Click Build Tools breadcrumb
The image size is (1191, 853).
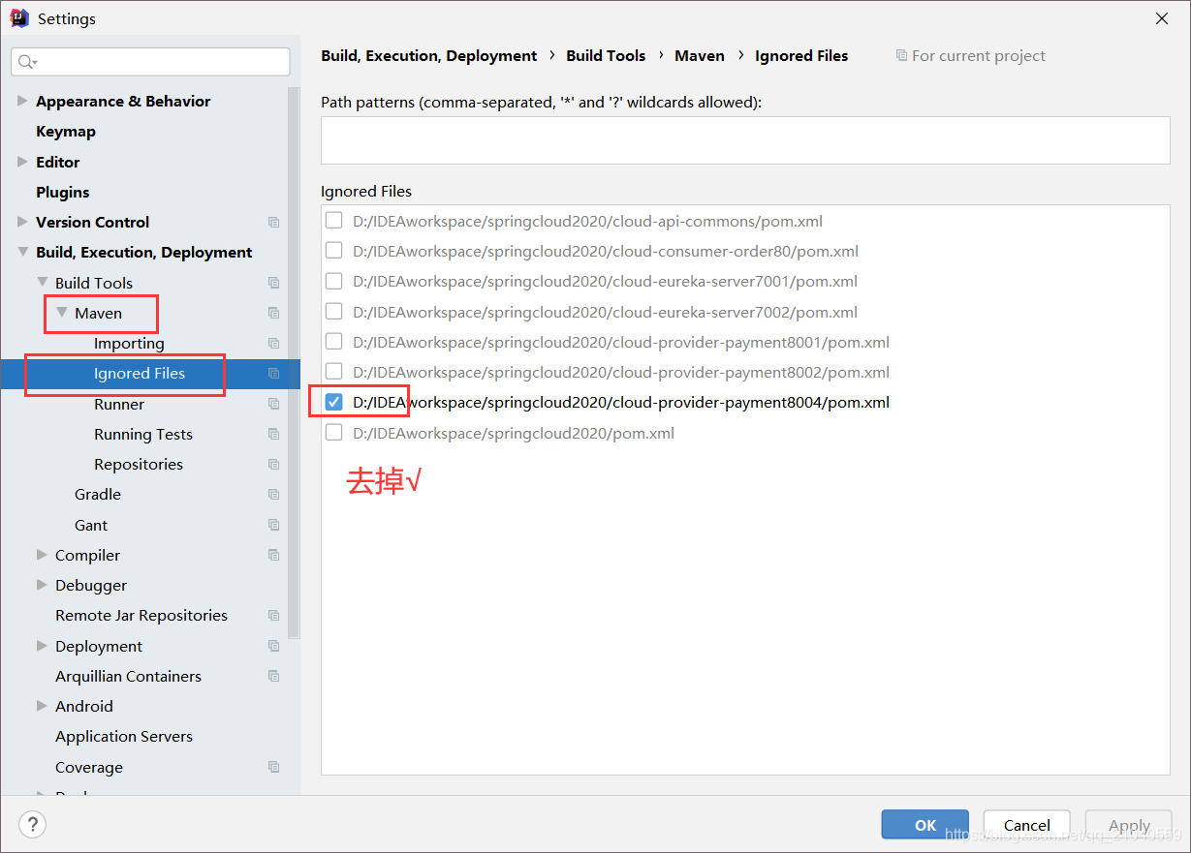tap(606, 56)
